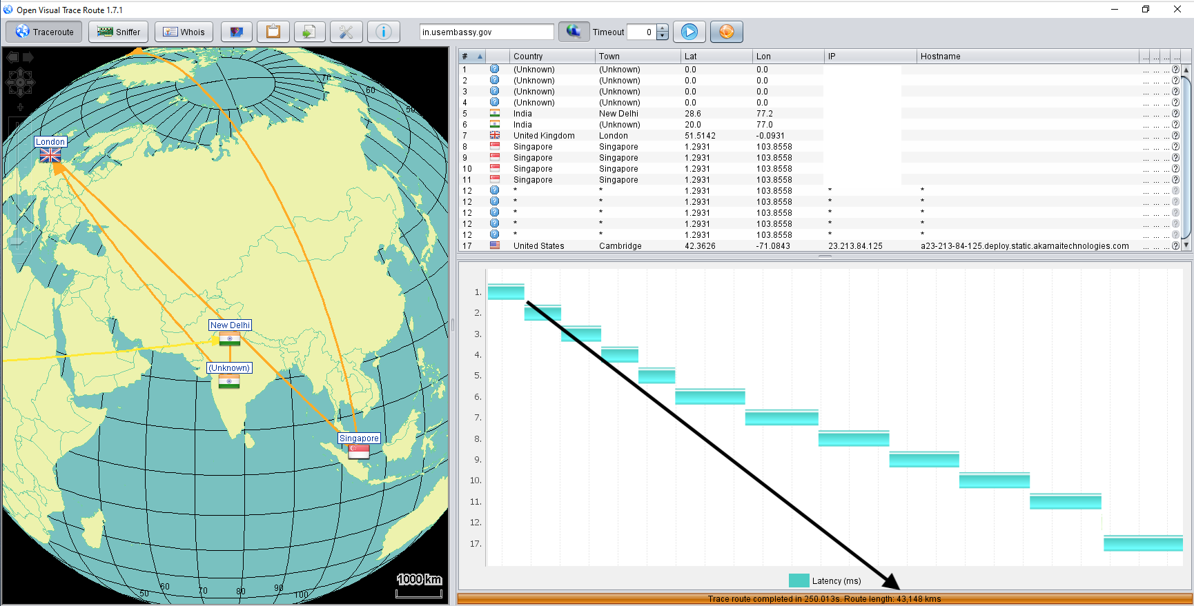Toggle the Sniffer mode button
Screen dimensions: 1194x606
click(x=119, y=32)
